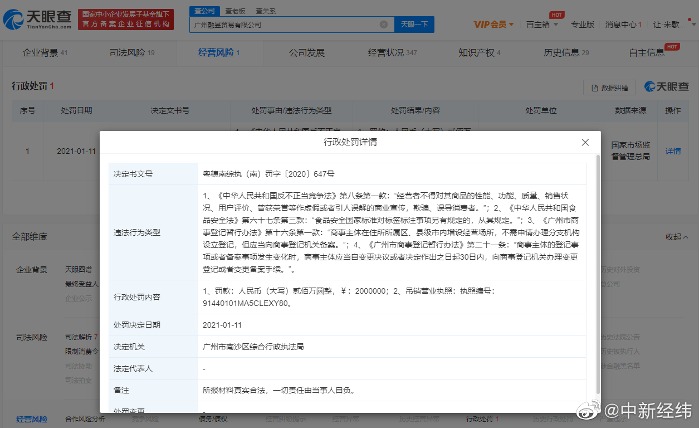Image resolution: width=699 pixels, height=428 pixels.
Task: Switch to the 查关系 search tab
Action: 265,11
